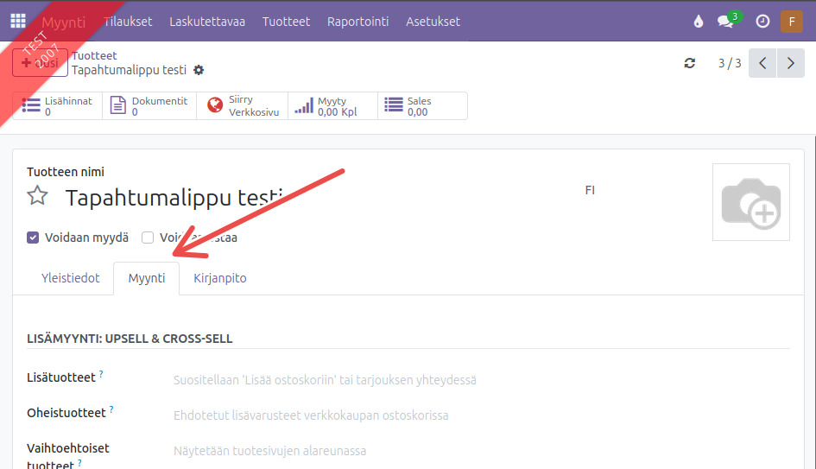Viewport: 816px width, 469px height.
Task: Open the Asetukset menu
Action: 433,22
